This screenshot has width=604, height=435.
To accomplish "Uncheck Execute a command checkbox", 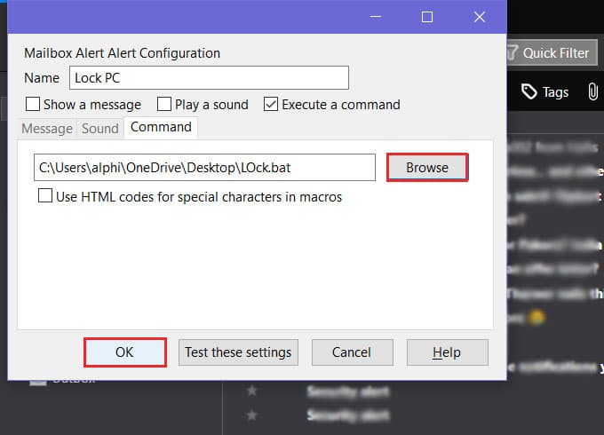I will pyautogui.click(x=271, y=104).
